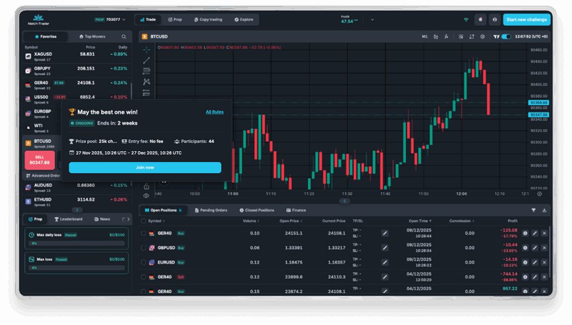Select the trend line drawing tool
Image resolution: width=572 pixels, height=325 pixels.
click(146, 60)
